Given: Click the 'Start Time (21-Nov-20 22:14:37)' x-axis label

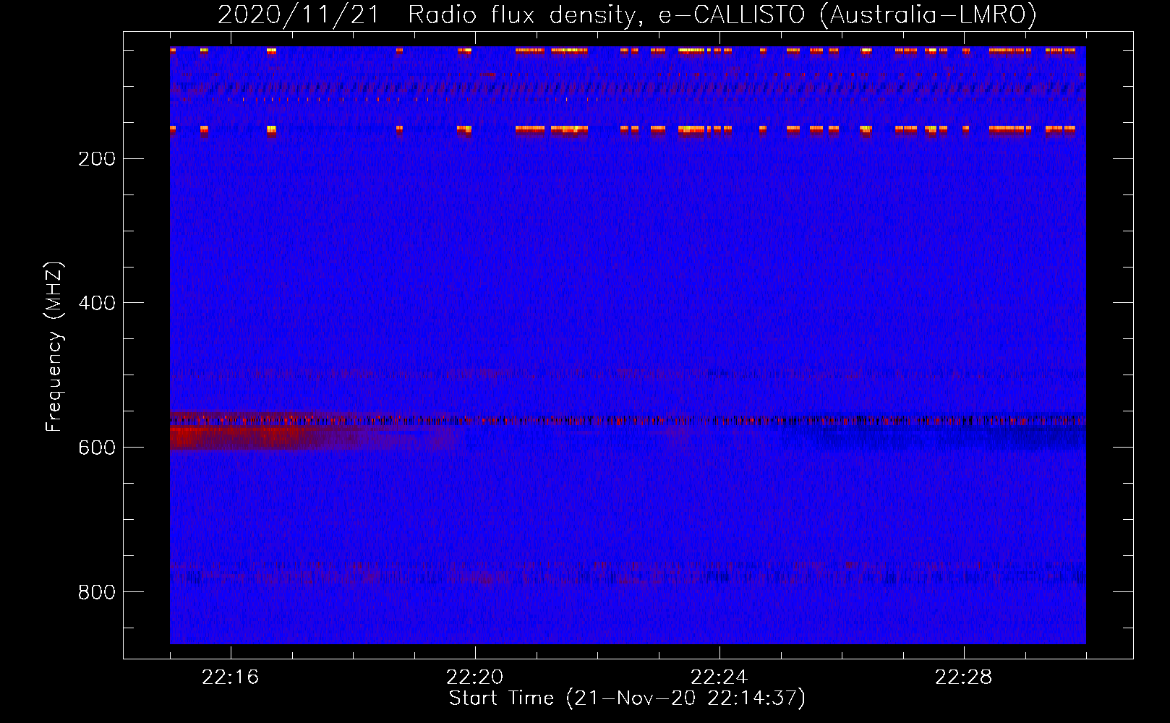Looking at the screenshot, I should [x=627, y=698].
